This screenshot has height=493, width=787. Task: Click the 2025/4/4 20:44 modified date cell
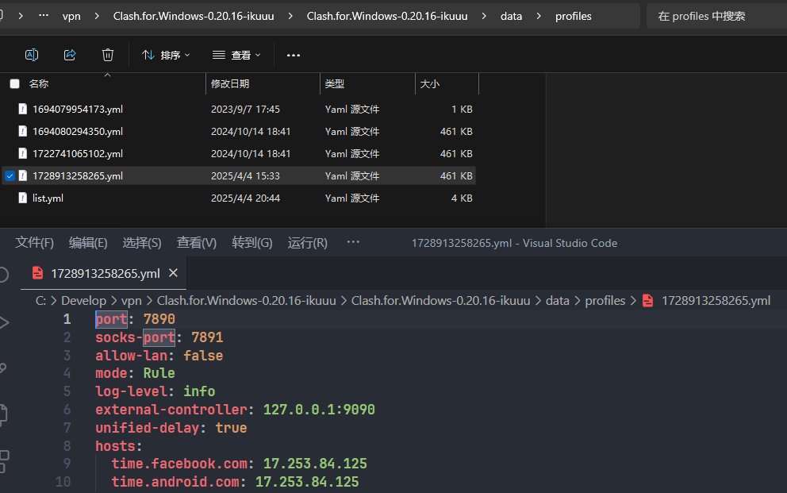245,198
